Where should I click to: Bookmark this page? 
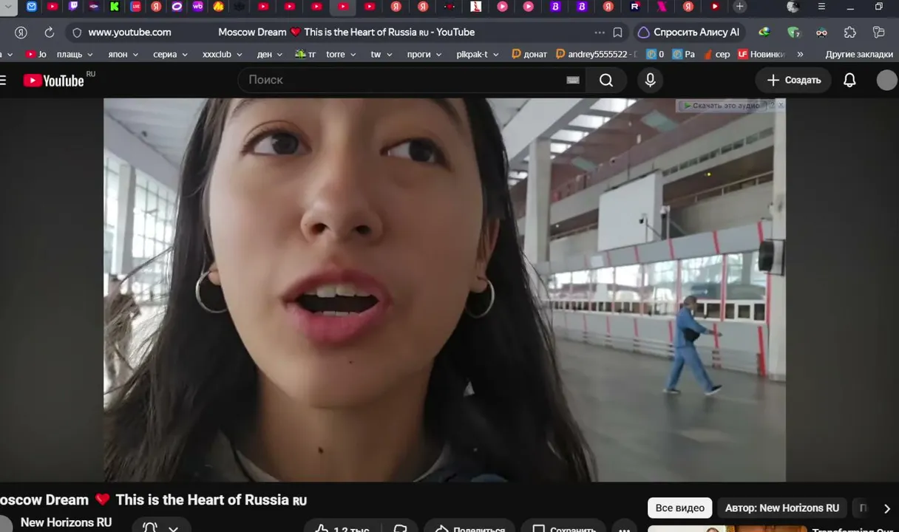point(618,33)
